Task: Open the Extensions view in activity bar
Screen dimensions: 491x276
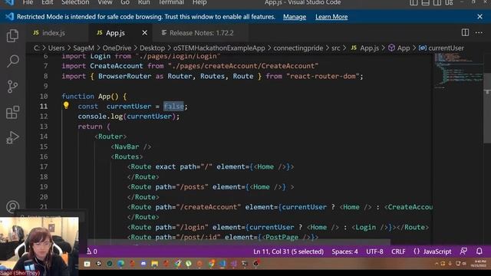Action: coord(12,112)
